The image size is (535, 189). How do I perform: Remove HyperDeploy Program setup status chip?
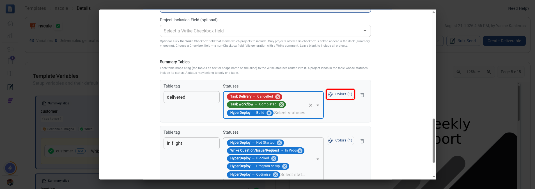click(285, 166)
